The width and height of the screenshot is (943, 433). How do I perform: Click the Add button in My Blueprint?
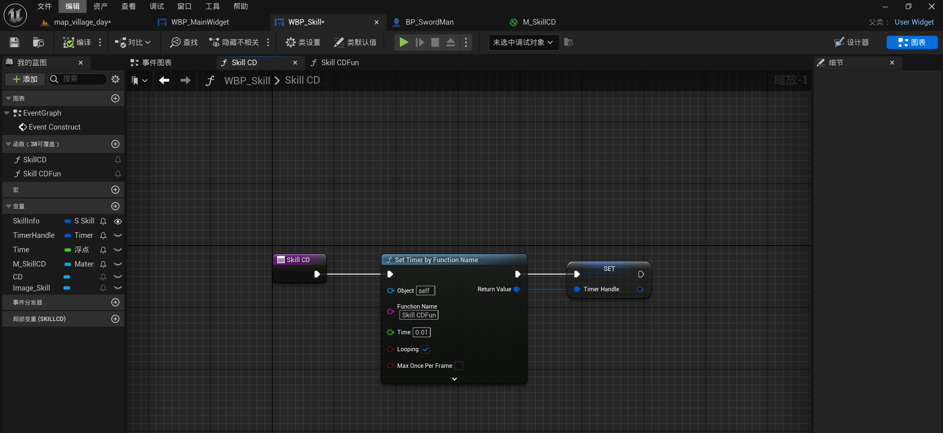[25, 79]
